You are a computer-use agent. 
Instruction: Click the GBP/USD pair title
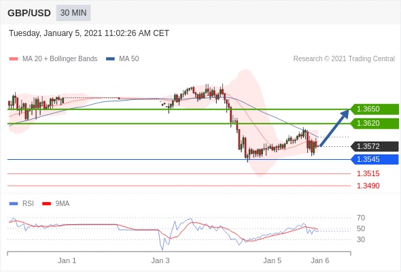click(x=29, y=13)
